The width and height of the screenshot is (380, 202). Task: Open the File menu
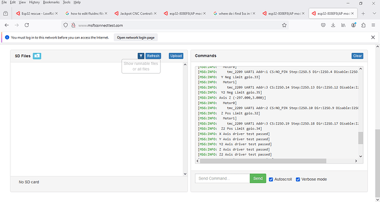[x=4, y=2]
